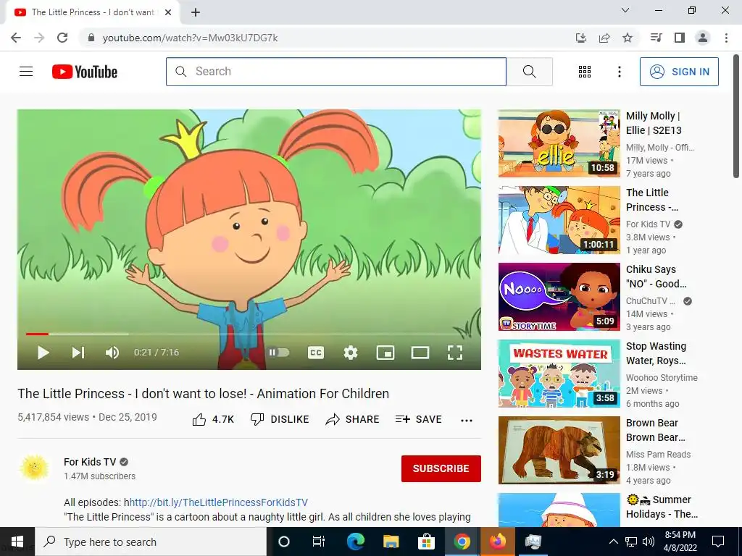Image resolution: width=742 pixels, height=556 pixels.
Task: Click the install app icon in address bar
Action: [x=580, y=38]
